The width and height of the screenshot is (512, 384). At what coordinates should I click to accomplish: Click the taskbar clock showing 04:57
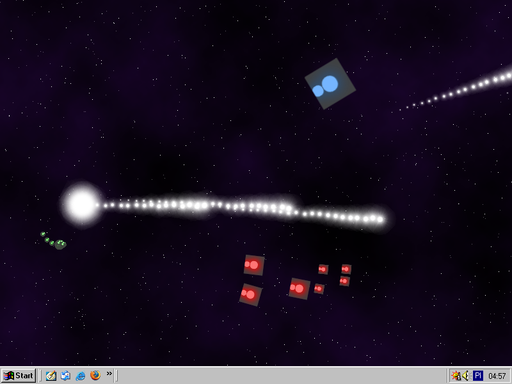497,376
